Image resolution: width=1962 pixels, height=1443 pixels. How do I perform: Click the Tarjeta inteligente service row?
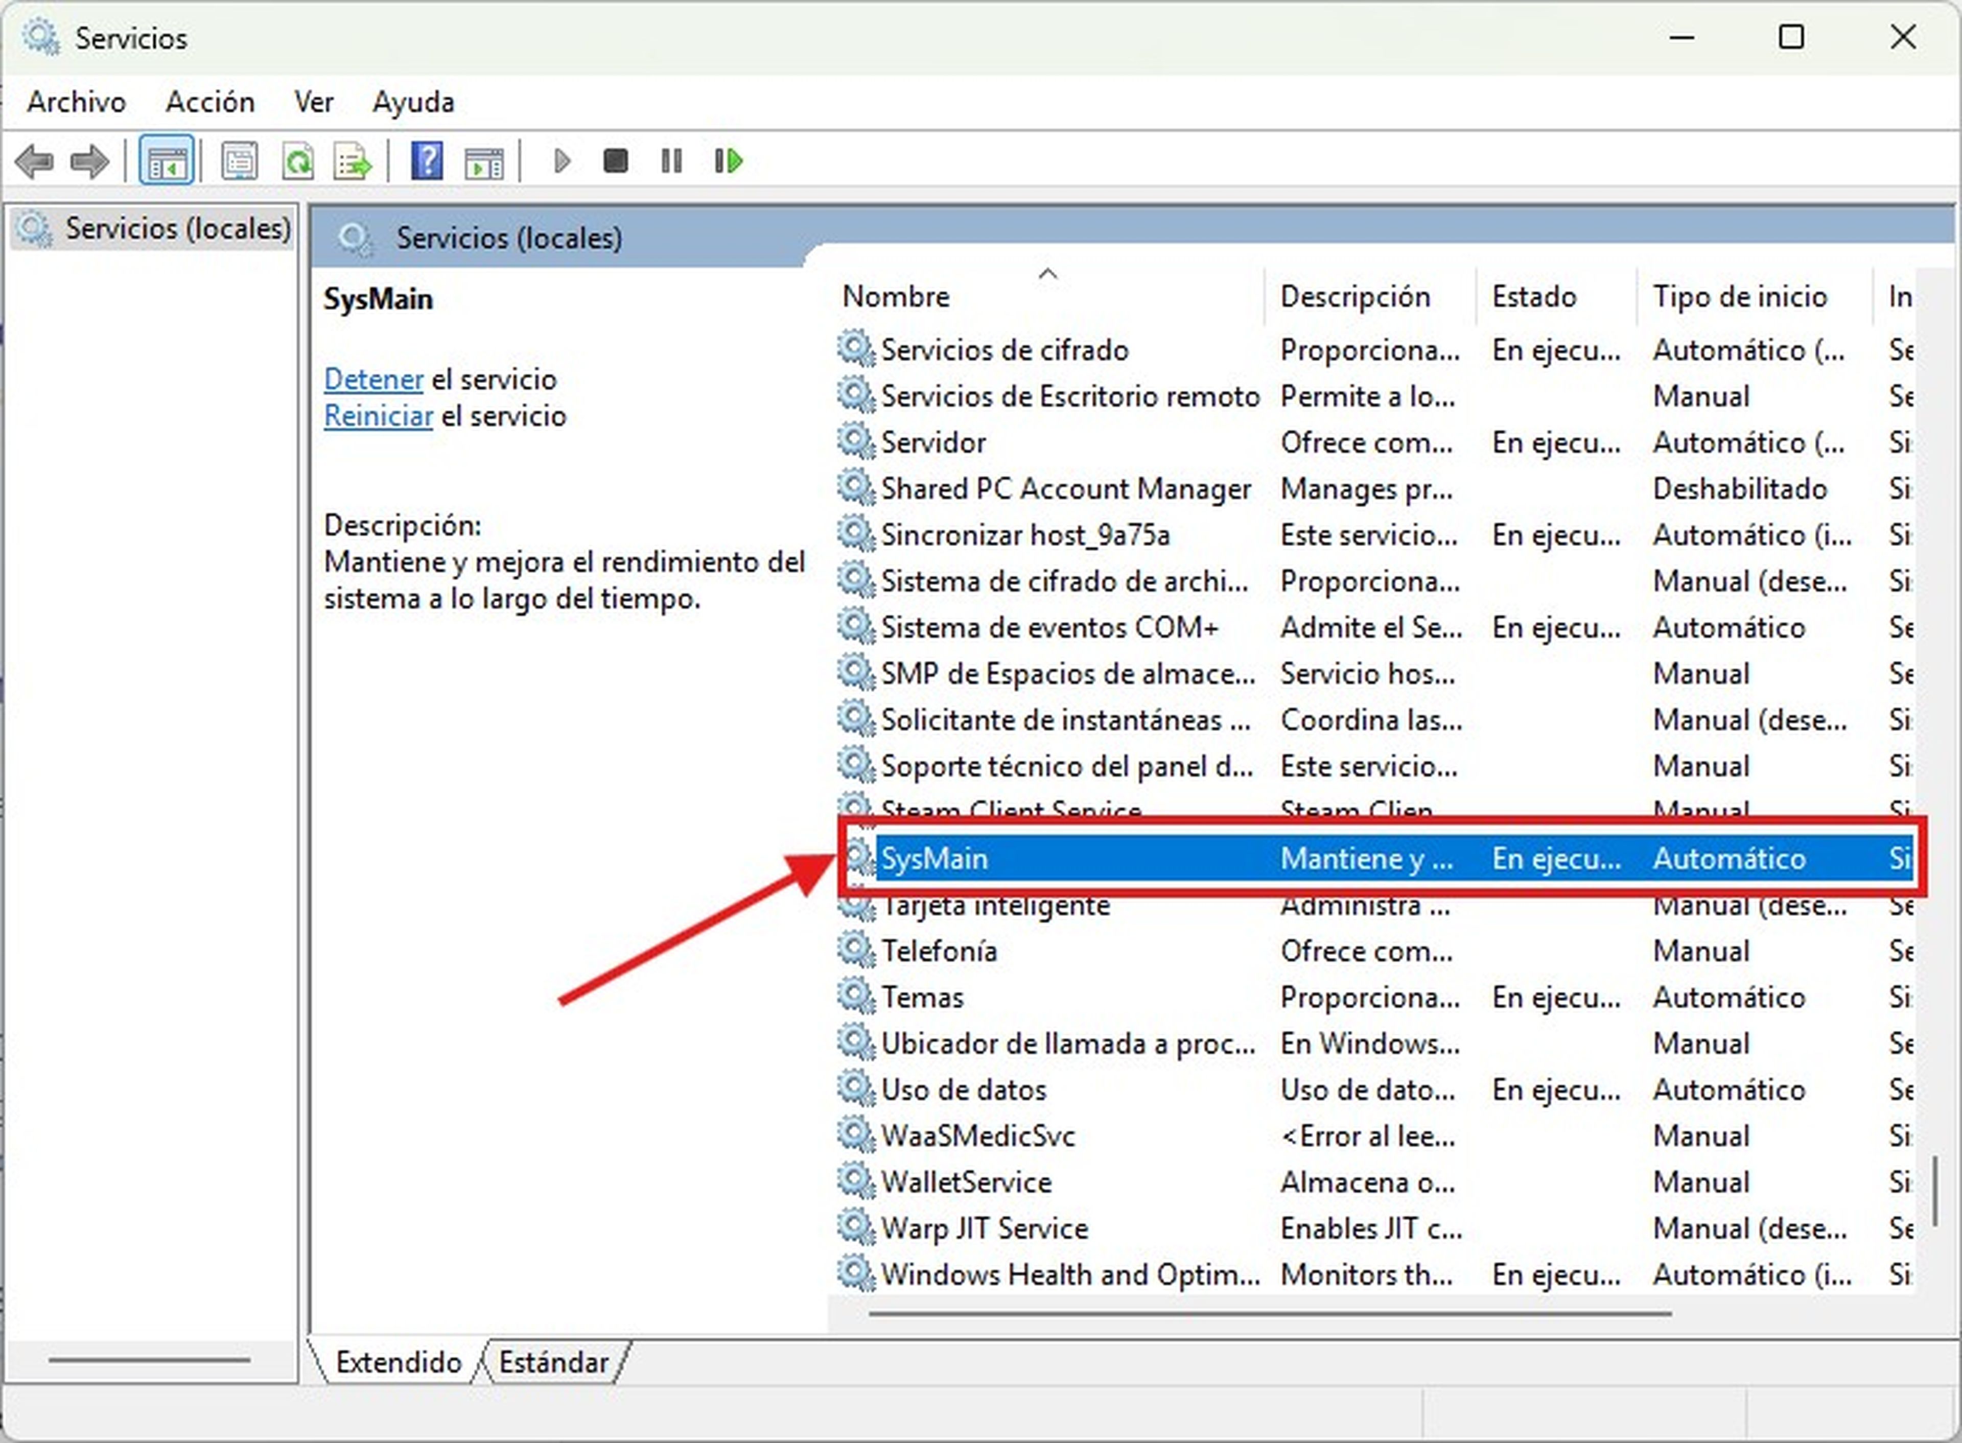1376,906
